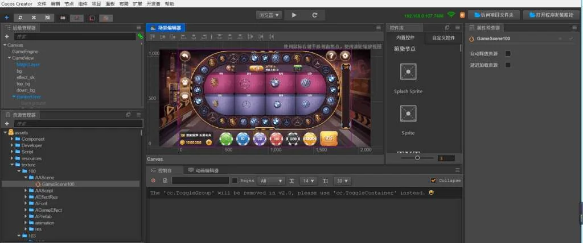Enable the 自动释放资源 checkbox
The height and width of the screenshot is (243, 583).
tap(508, 53)
